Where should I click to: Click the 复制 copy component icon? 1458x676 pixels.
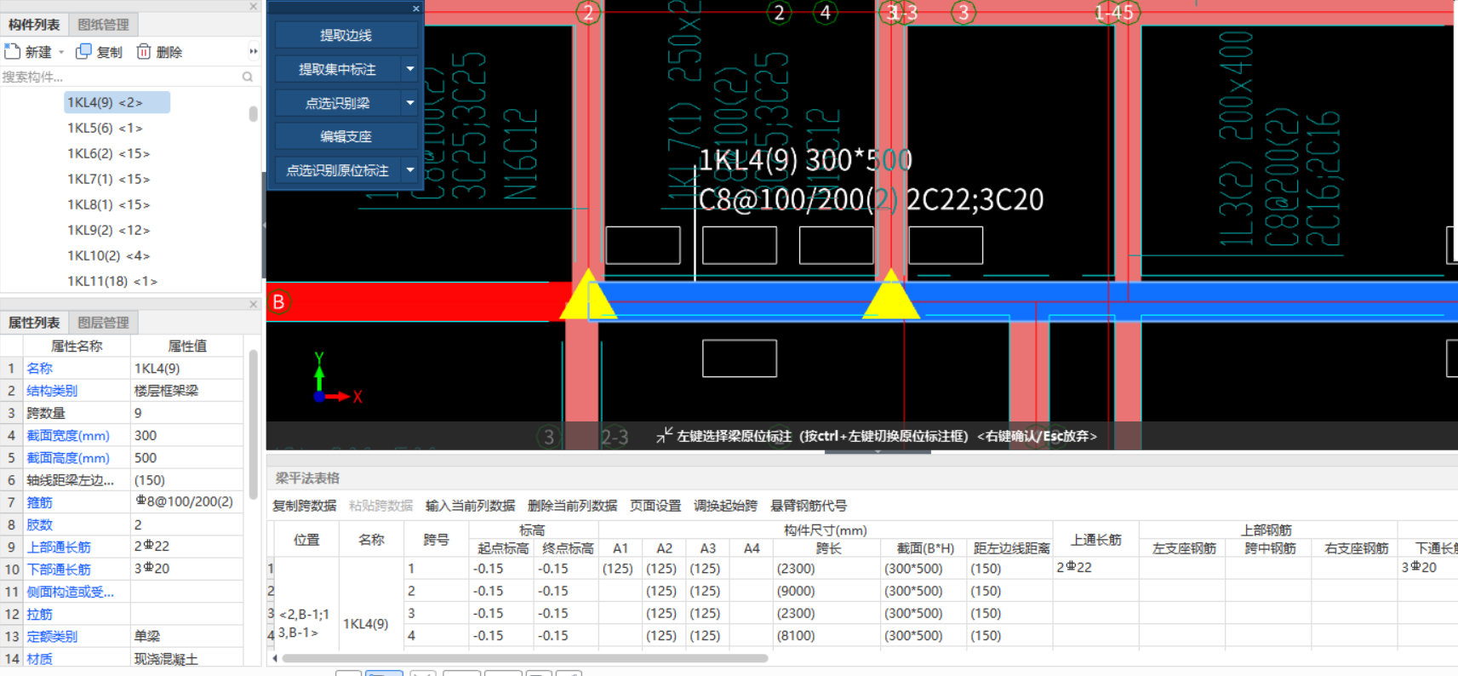[x=83, y=52]
